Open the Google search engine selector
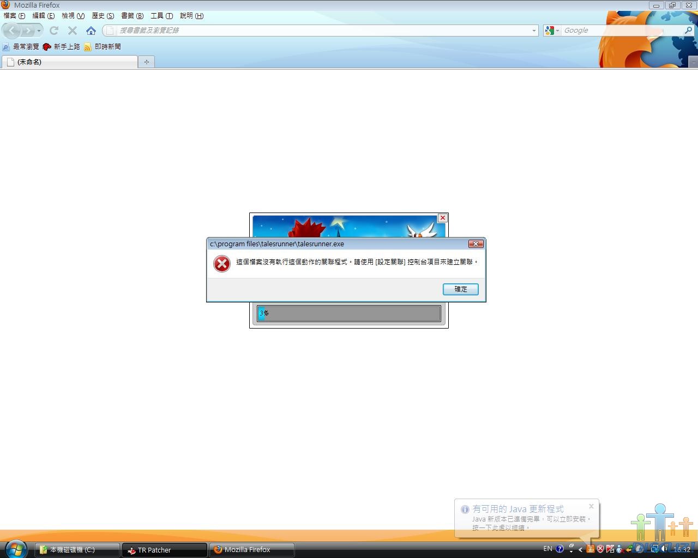Viewport: 698px width, 558px height. click(x=552, y=31)
